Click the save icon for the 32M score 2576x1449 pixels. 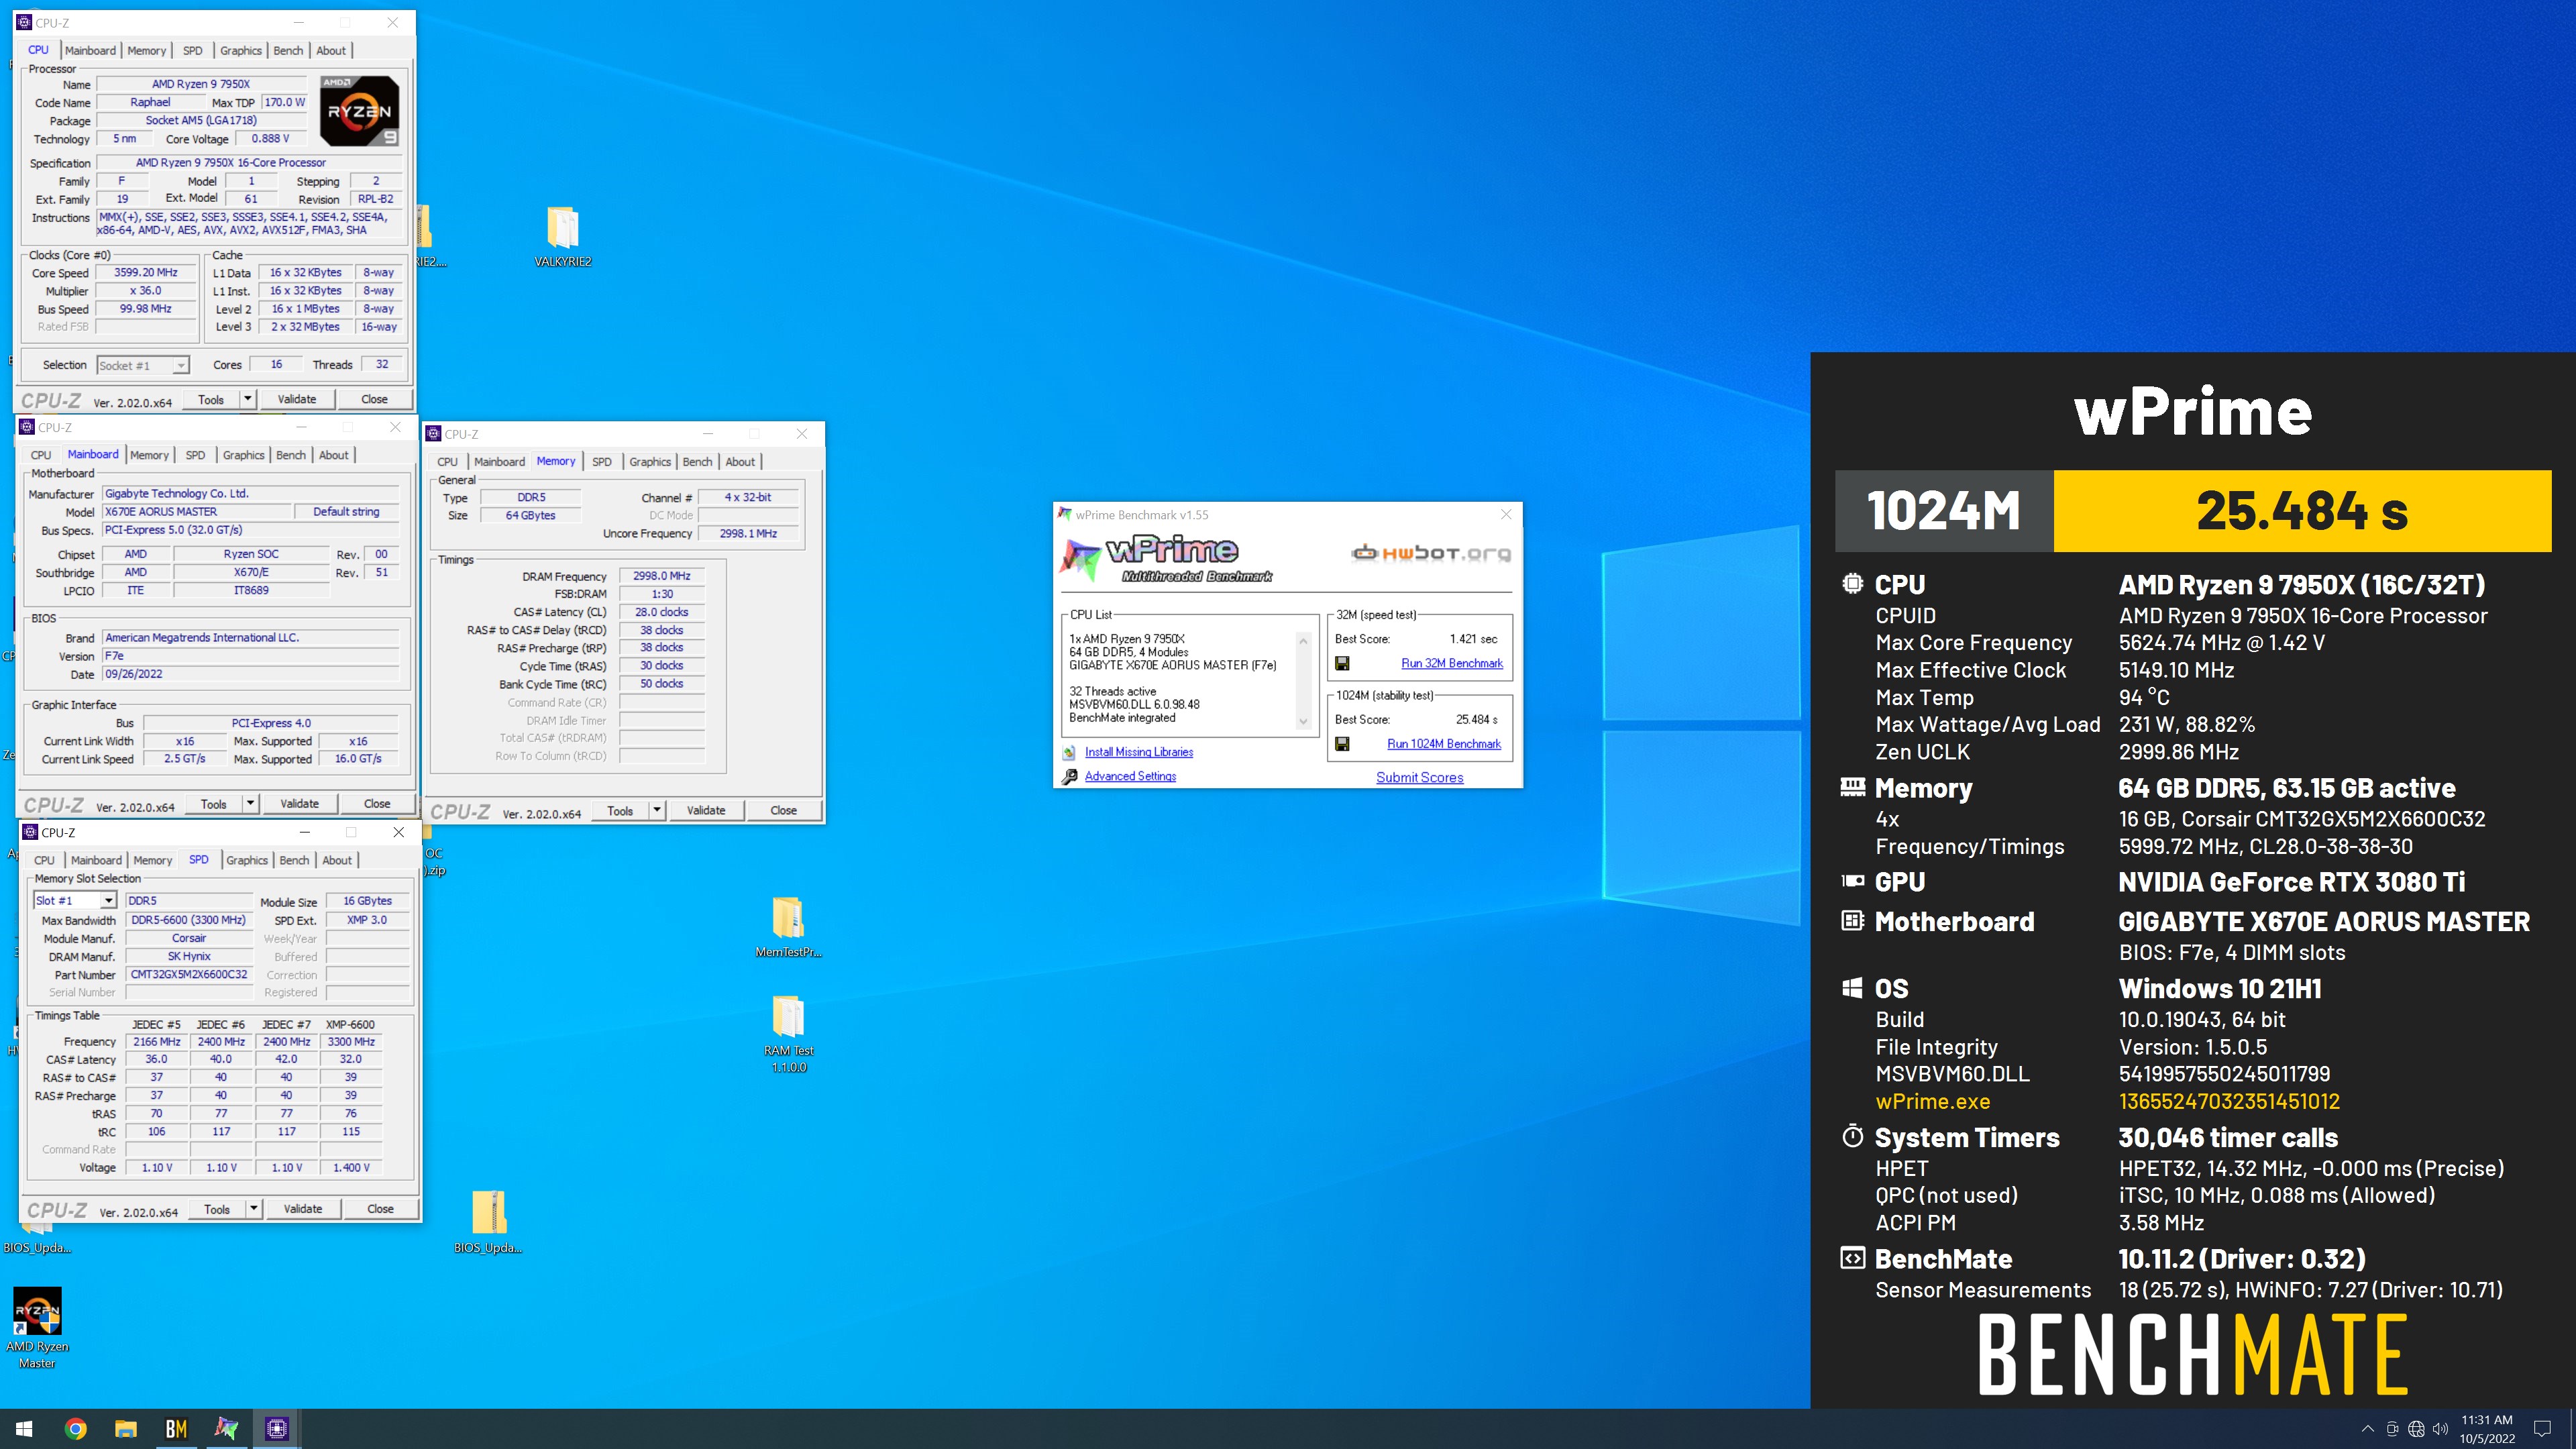pyautogui.click(x=1342, y=663)
